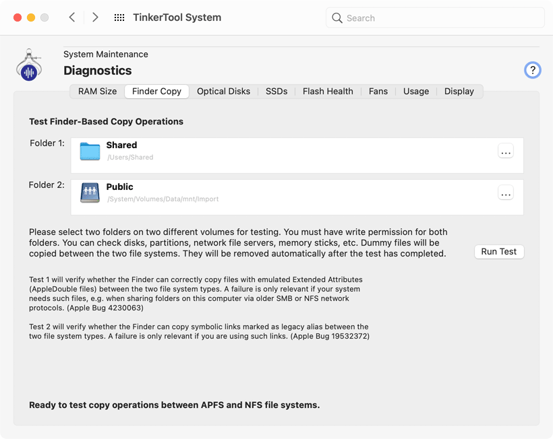Image resolution: width=553 pixels, height=439 pixels.
Task: Click the TinkerTool System window title
Action: [x=177, y=18]
